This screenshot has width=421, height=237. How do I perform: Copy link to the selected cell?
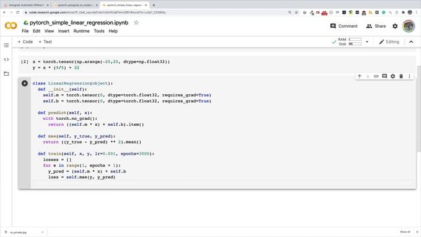click(376, 76)
